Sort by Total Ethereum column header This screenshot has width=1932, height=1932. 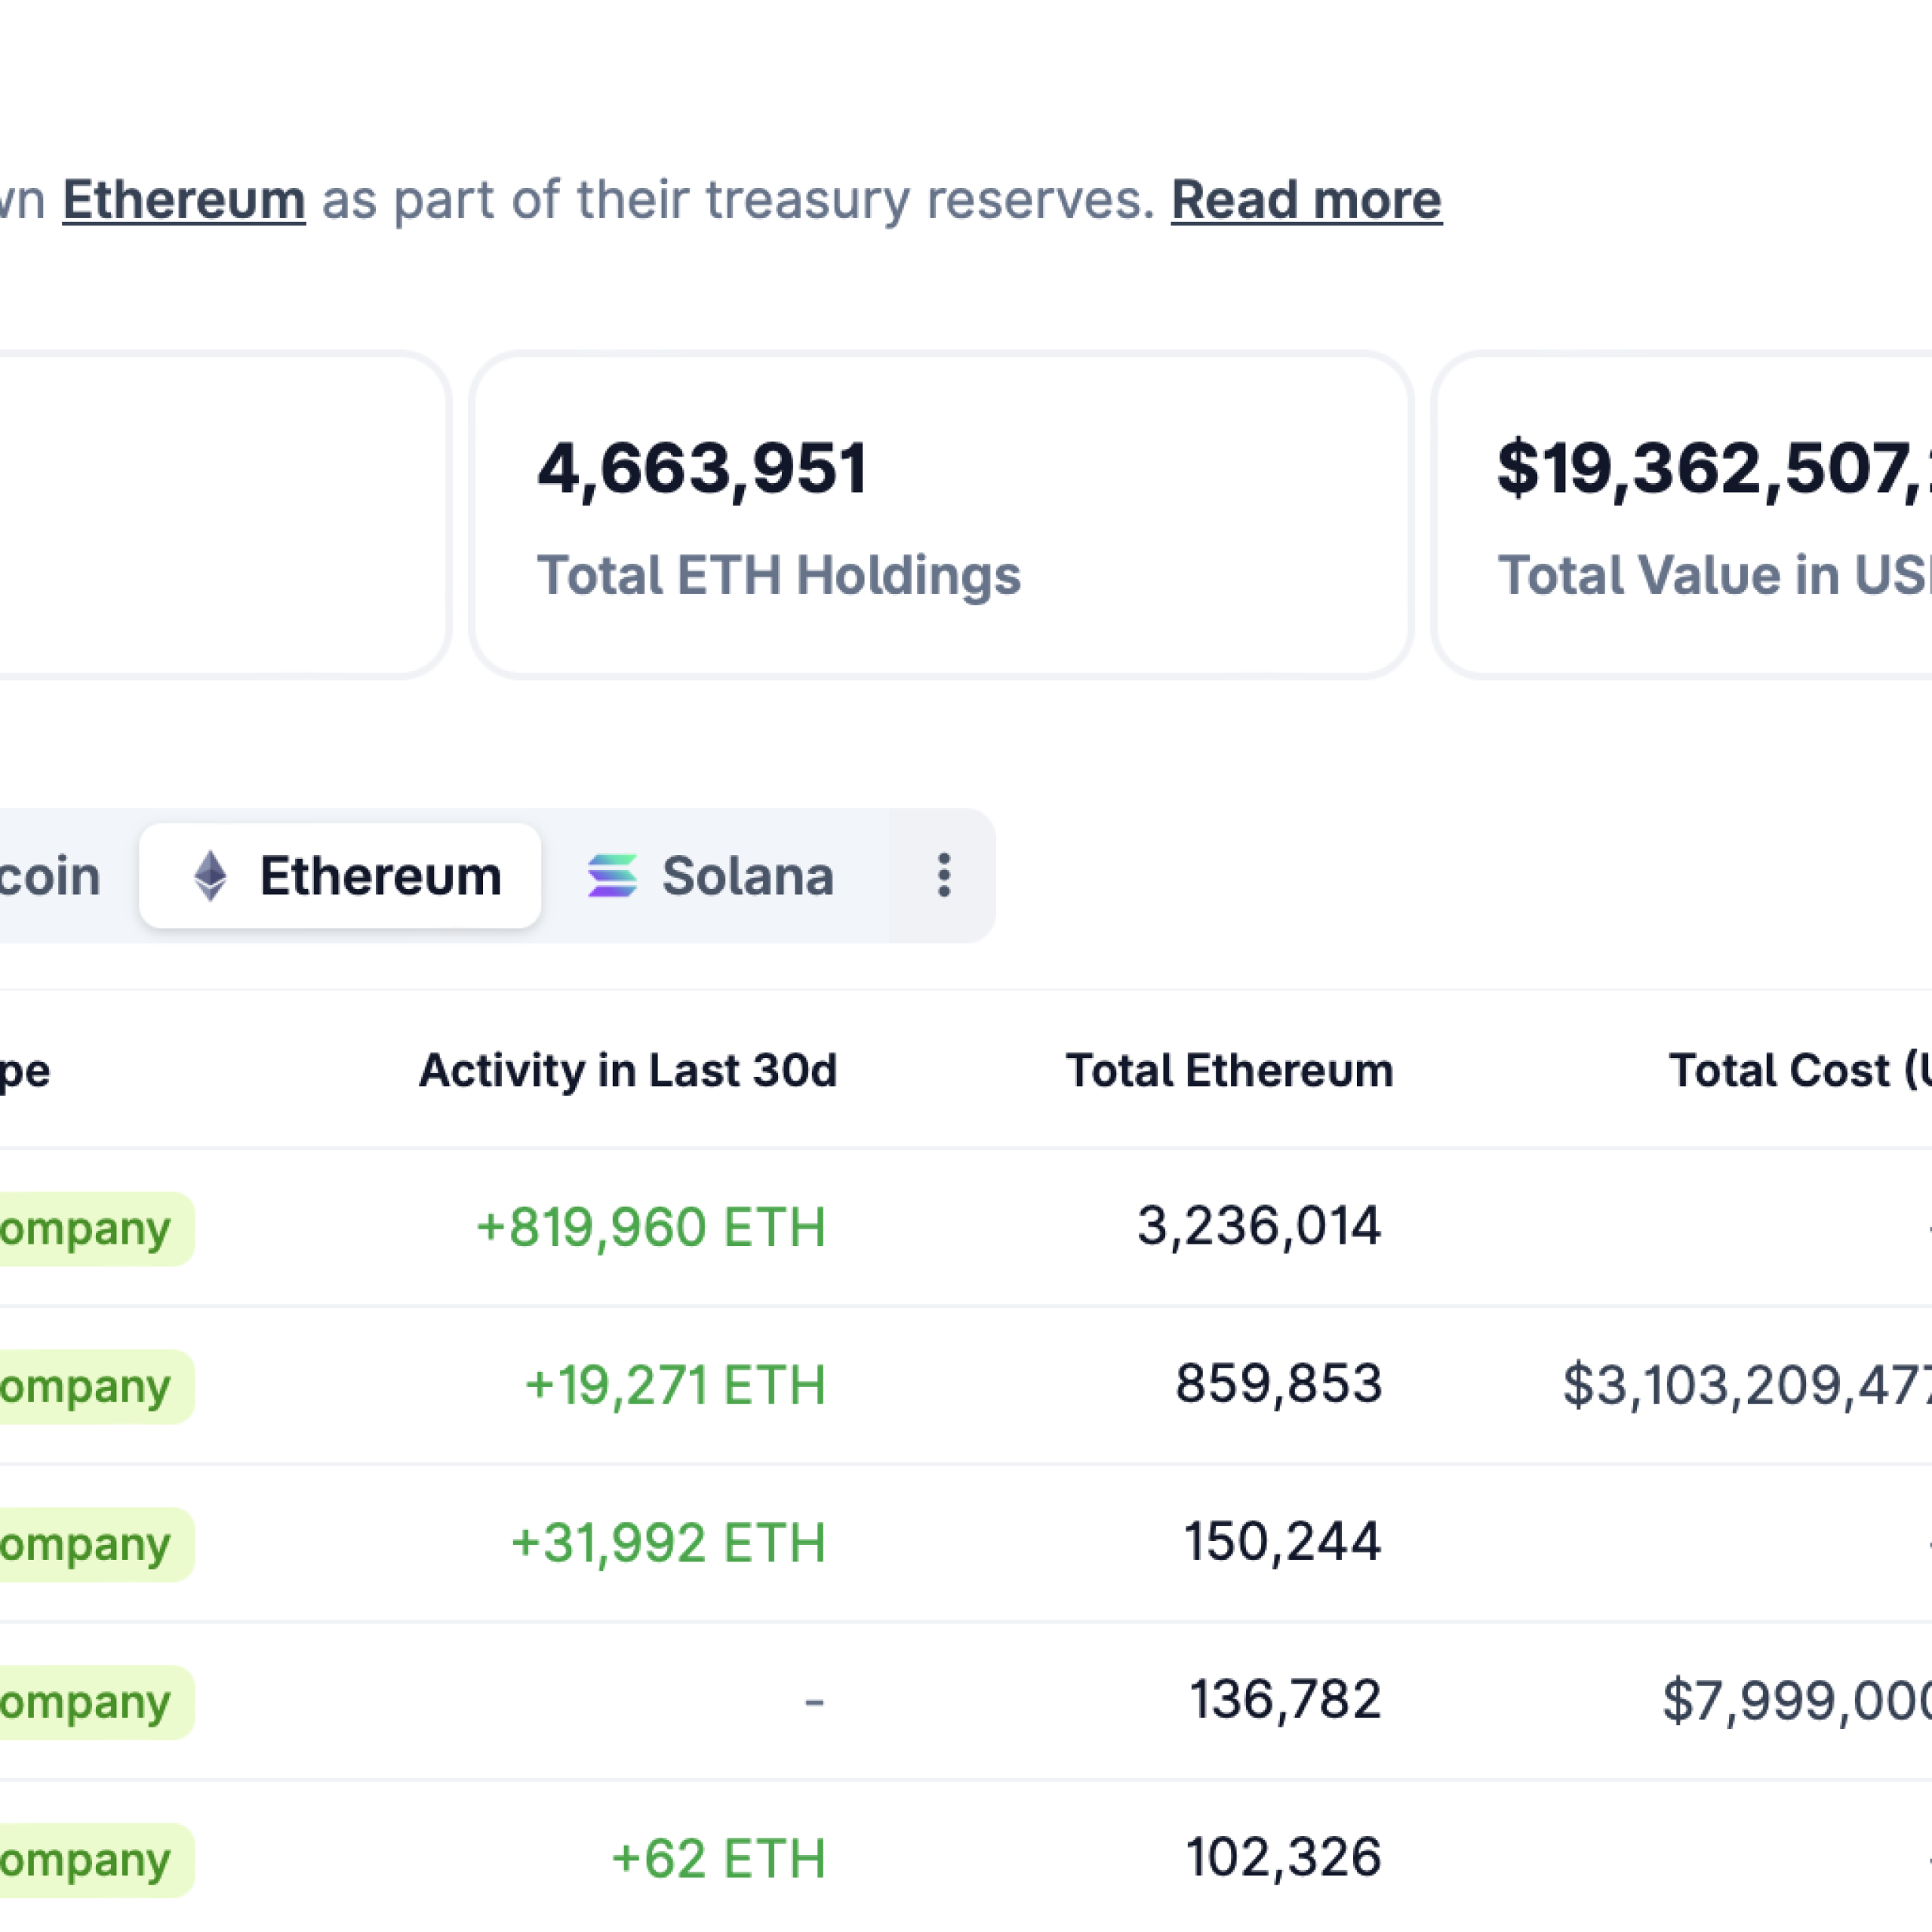pyautogui.click(x=1228, y=1070)
